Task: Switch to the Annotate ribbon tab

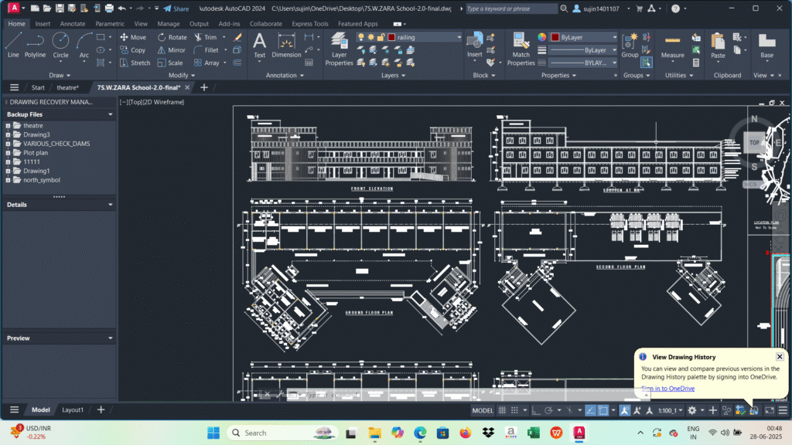Action: (x=73, y=24)
